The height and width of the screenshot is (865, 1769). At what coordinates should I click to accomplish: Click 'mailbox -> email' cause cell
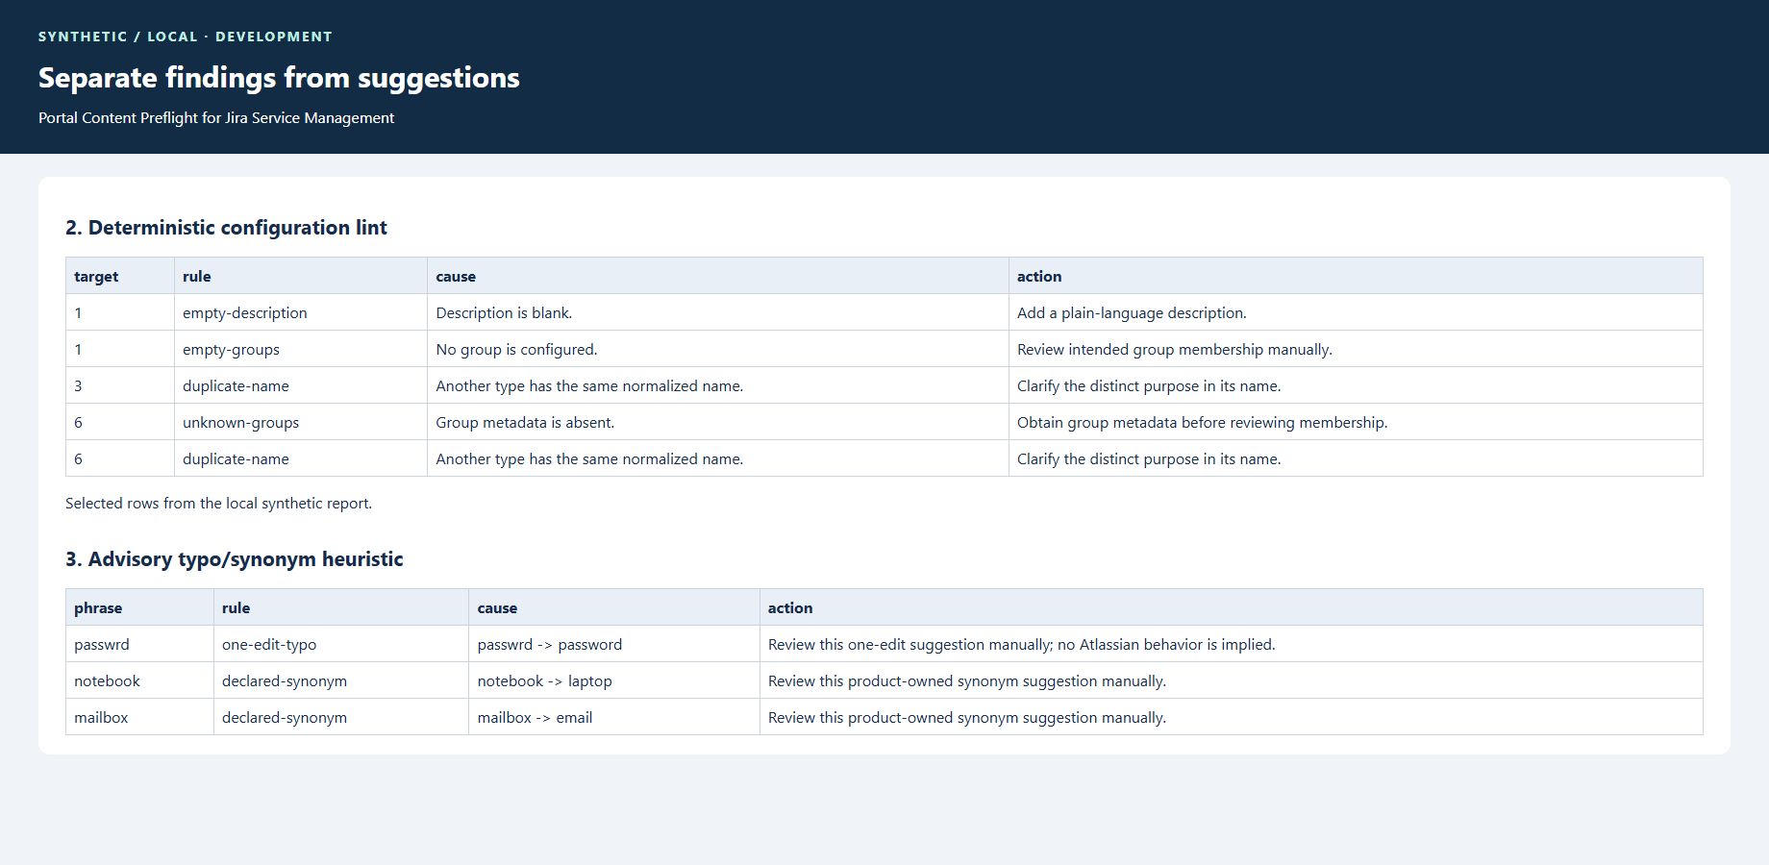point(614,717)
